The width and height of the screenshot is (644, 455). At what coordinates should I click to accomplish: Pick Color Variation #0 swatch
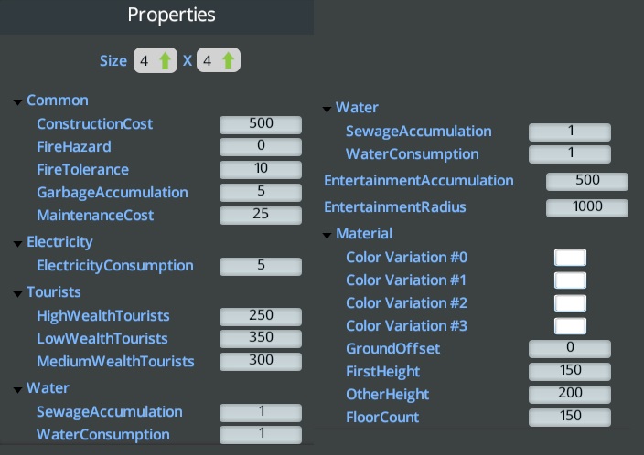(570, 258)
